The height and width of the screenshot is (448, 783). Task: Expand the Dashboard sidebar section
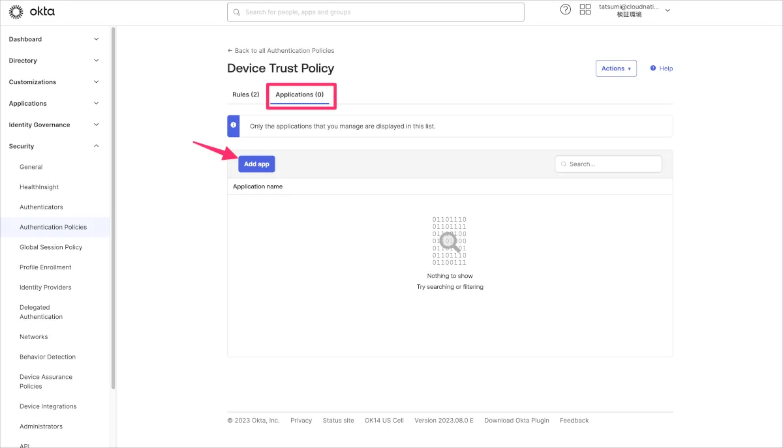tap(97, 39)
